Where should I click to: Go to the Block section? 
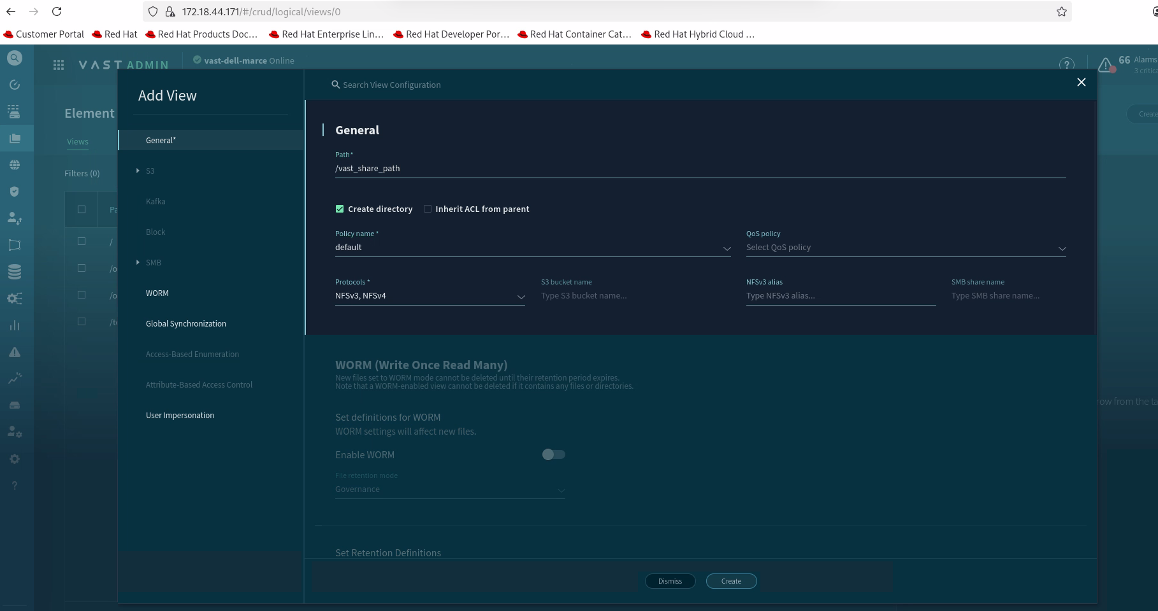pos(156,232)
